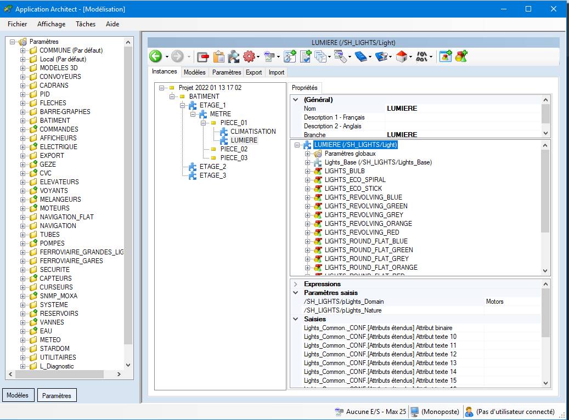Select CLIMATISATION in the project tree
The height and width of the screenshot is (420, 569).
[253, 131]
